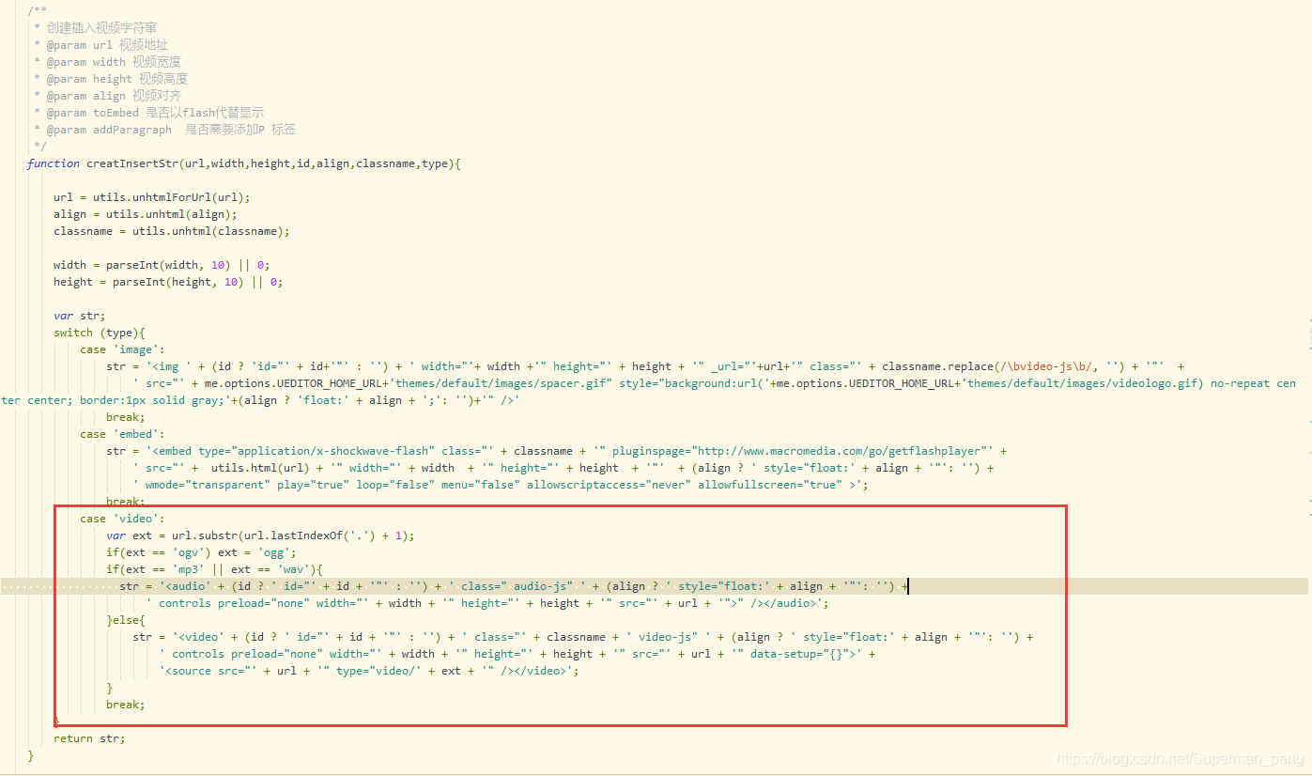Click the 'return str;' statement
This screenshot has width=1312, height=776.
point(89,738)
